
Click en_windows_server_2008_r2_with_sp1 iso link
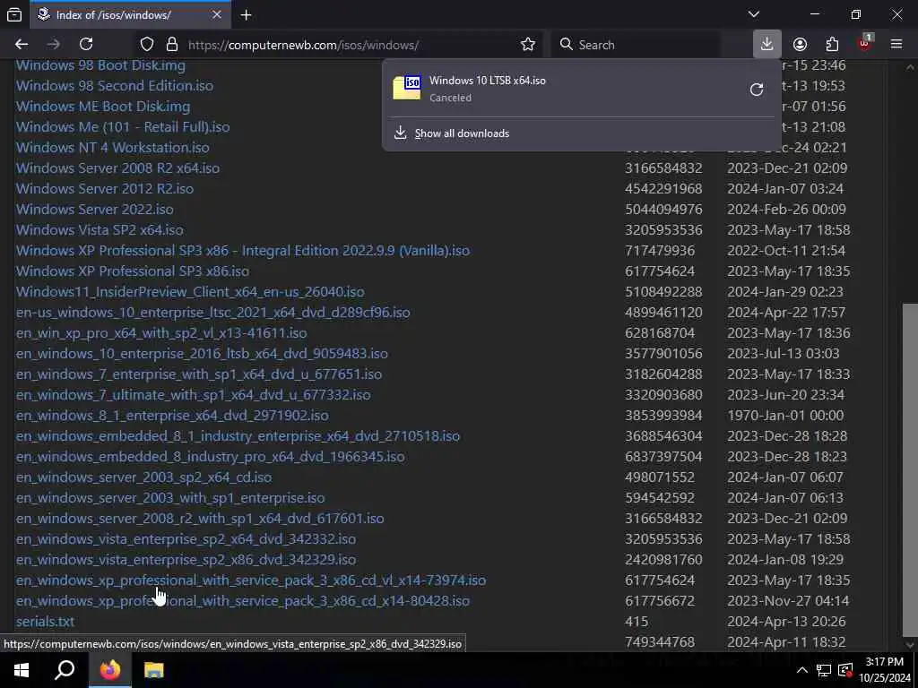tap(200, 519)
